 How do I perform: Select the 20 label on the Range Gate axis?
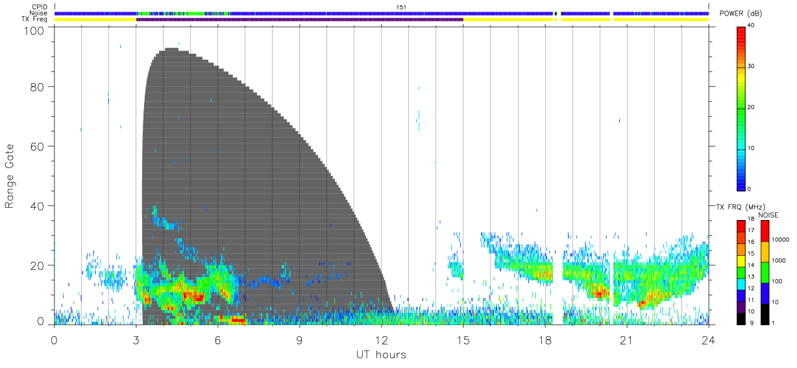coord(38,265)
